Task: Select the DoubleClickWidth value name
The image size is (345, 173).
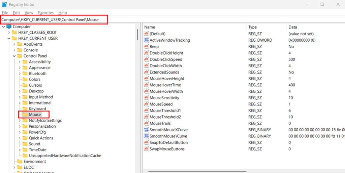Action: coord(166,66)
